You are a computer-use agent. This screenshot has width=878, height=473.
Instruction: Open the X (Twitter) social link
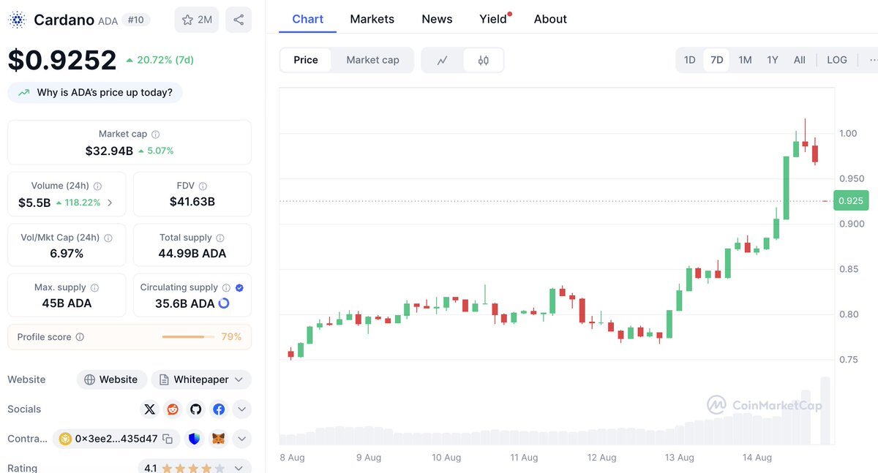pos(149,409)
